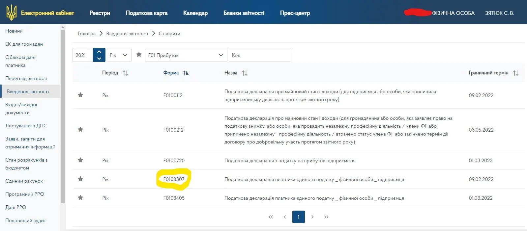Open Бланки звітності in top menu
Image resolution: width=527 pixels, height=231 pixels.
click(244, 13)
